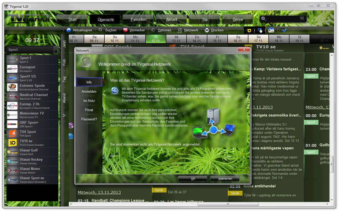
Task: Select TV4 Sport logo in channel list
Action: coord(12,133)
